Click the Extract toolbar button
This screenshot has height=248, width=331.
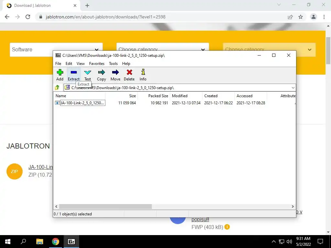(x=74, y=75)
